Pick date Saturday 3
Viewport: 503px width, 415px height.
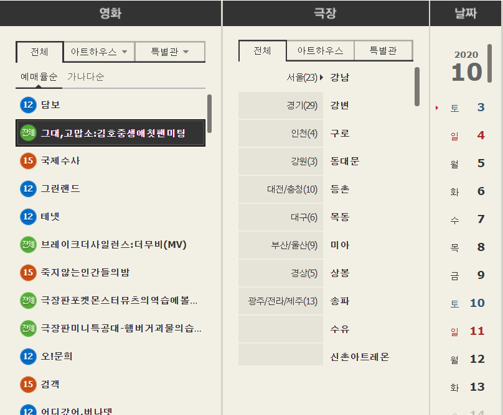pyautogui.click(x=468, y=107)
